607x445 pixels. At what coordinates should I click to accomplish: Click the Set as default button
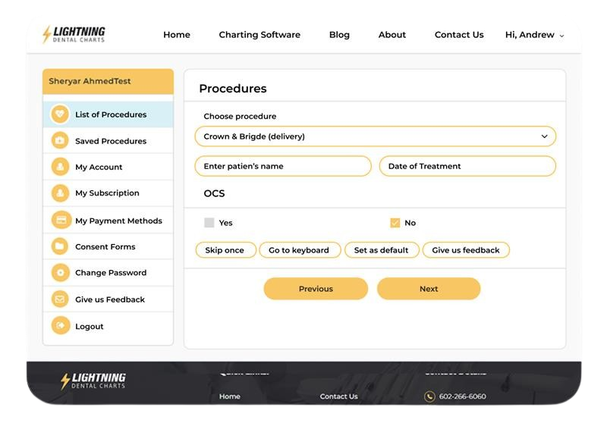(x=381, y=250)
